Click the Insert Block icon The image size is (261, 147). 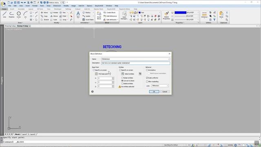[99, 16]
